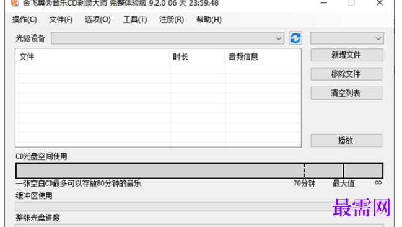Click the 清空列表 button
The height and width of the screenshot is (227, 402).
pos(346,93)
